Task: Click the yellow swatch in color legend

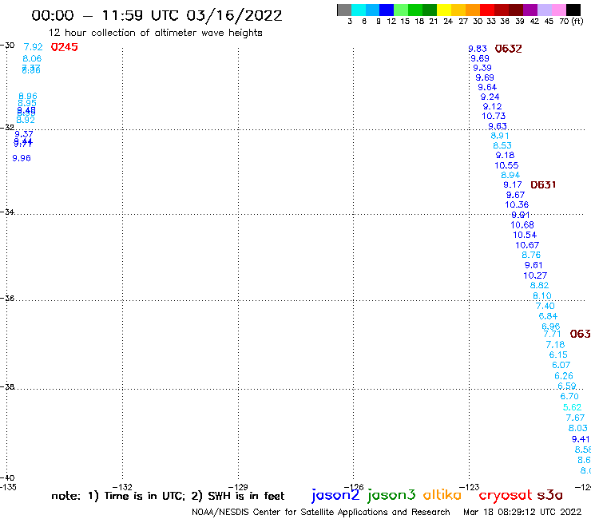Action: (444, 10)
